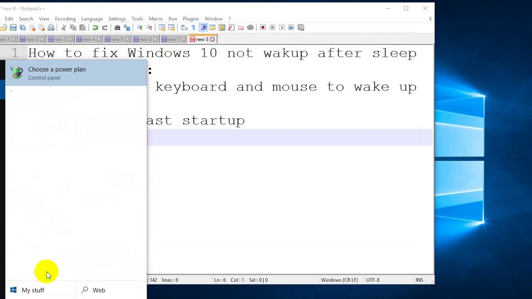Open the Plugins menu

coord(191,19)
